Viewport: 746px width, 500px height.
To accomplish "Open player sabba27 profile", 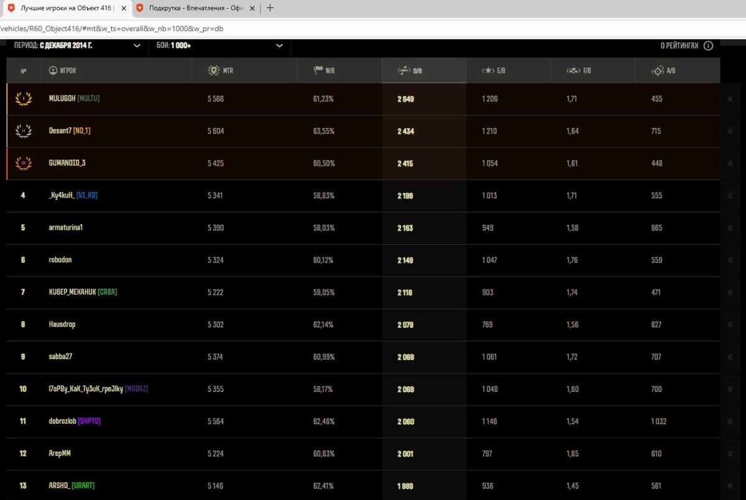I will point(61,357).
